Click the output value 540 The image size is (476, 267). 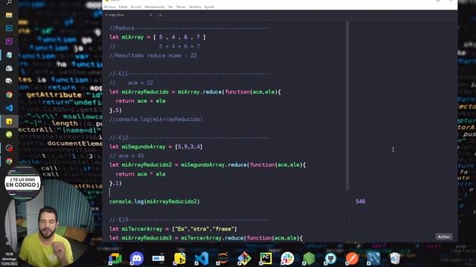point(360,201)
